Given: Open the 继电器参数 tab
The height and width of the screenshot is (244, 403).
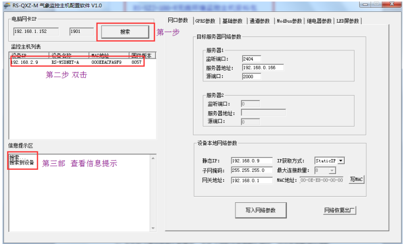Looking at the screenshot, I should click(319, 21).
